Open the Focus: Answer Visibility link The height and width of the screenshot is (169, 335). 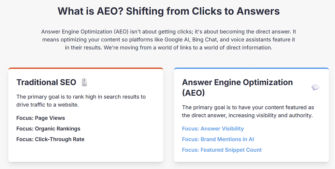coord(213,129)
